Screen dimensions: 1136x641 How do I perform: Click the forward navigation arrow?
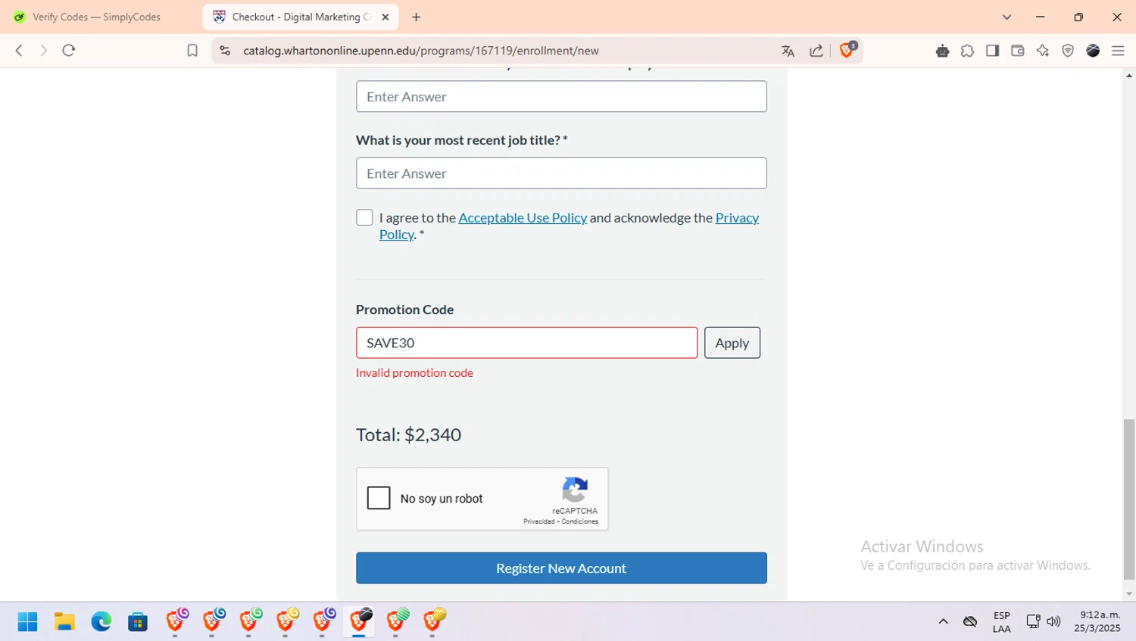(43, 51)
